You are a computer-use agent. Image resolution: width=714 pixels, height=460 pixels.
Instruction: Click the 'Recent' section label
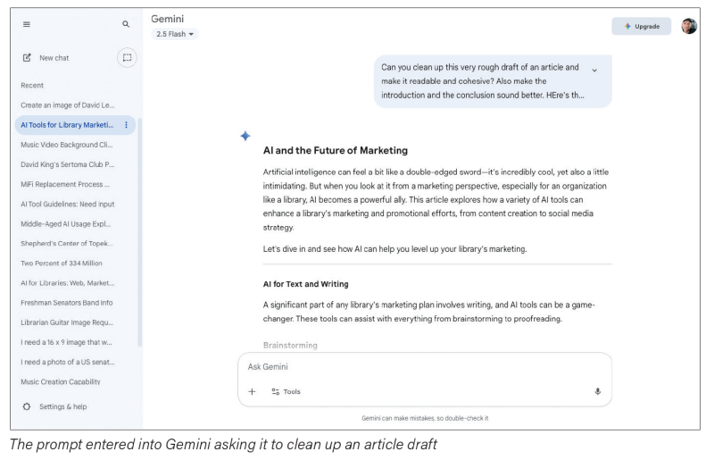tap(32, 85)
